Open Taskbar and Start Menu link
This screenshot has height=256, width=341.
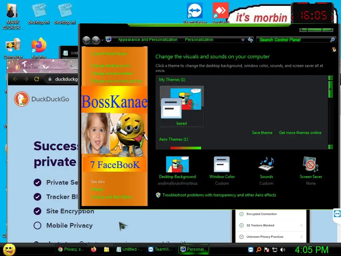(112, 197)
